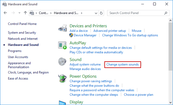Go up one level with up arrow
The image size is (173, 105).
[25, 13]
